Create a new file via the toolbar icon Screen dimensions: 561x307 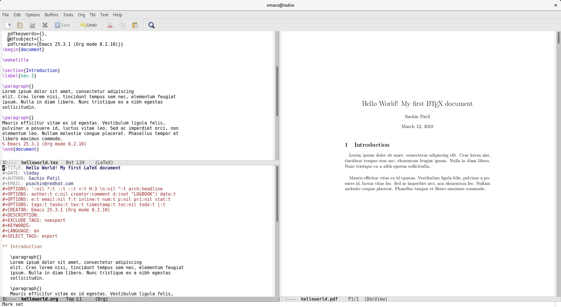(x=8, y=25)
